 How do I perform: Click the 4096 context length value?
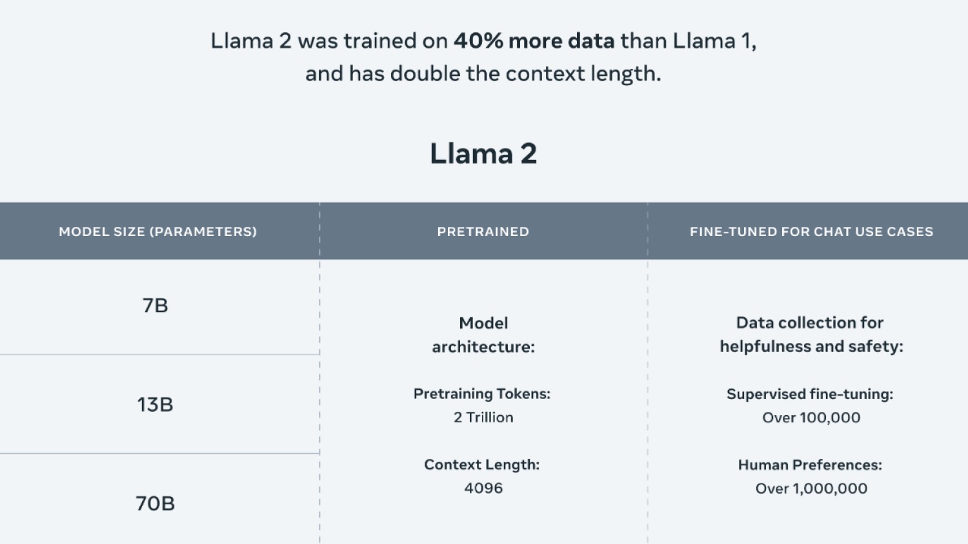pyautogui.click(x=483, y=488)
